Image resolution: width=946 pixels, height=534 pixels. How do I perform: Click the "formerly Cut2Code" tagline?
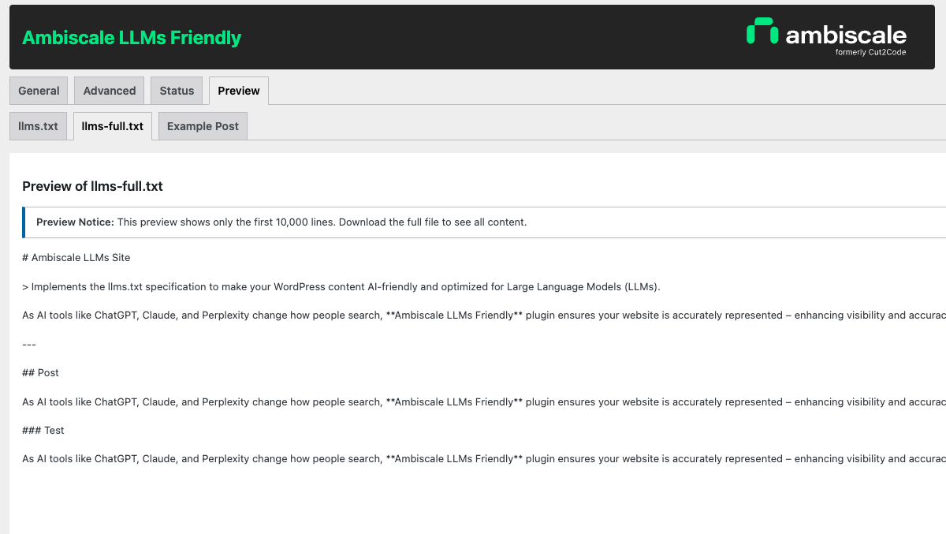coord(870,53)
